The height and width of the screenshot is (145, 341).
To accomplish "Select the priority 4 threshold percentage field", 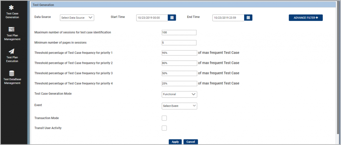I will point(179,83).
